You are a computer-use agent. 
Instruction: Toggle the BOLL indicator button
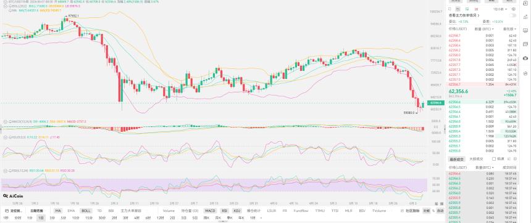pos(86,211)
